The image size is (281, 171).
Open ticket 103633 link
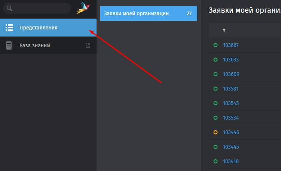[230, 60]
